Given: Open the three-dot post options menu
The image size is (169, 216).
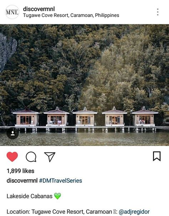Looking at the screenshot, I should click(x=158, y=12).
